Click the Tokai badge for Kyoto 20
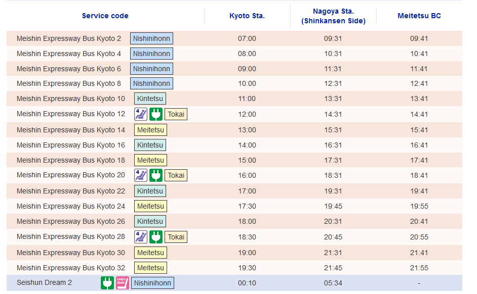The height and width of the screenshot is (294, 477). click(176, 175)
